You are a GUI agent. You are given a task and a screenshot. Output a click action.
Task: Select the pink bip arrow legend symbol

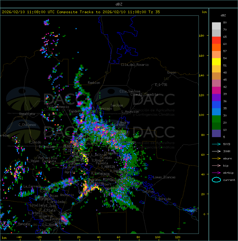[216, 166]
